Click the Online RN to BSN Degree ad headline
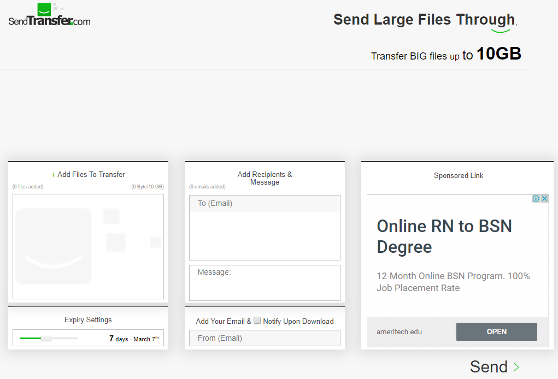 point(444,236)
